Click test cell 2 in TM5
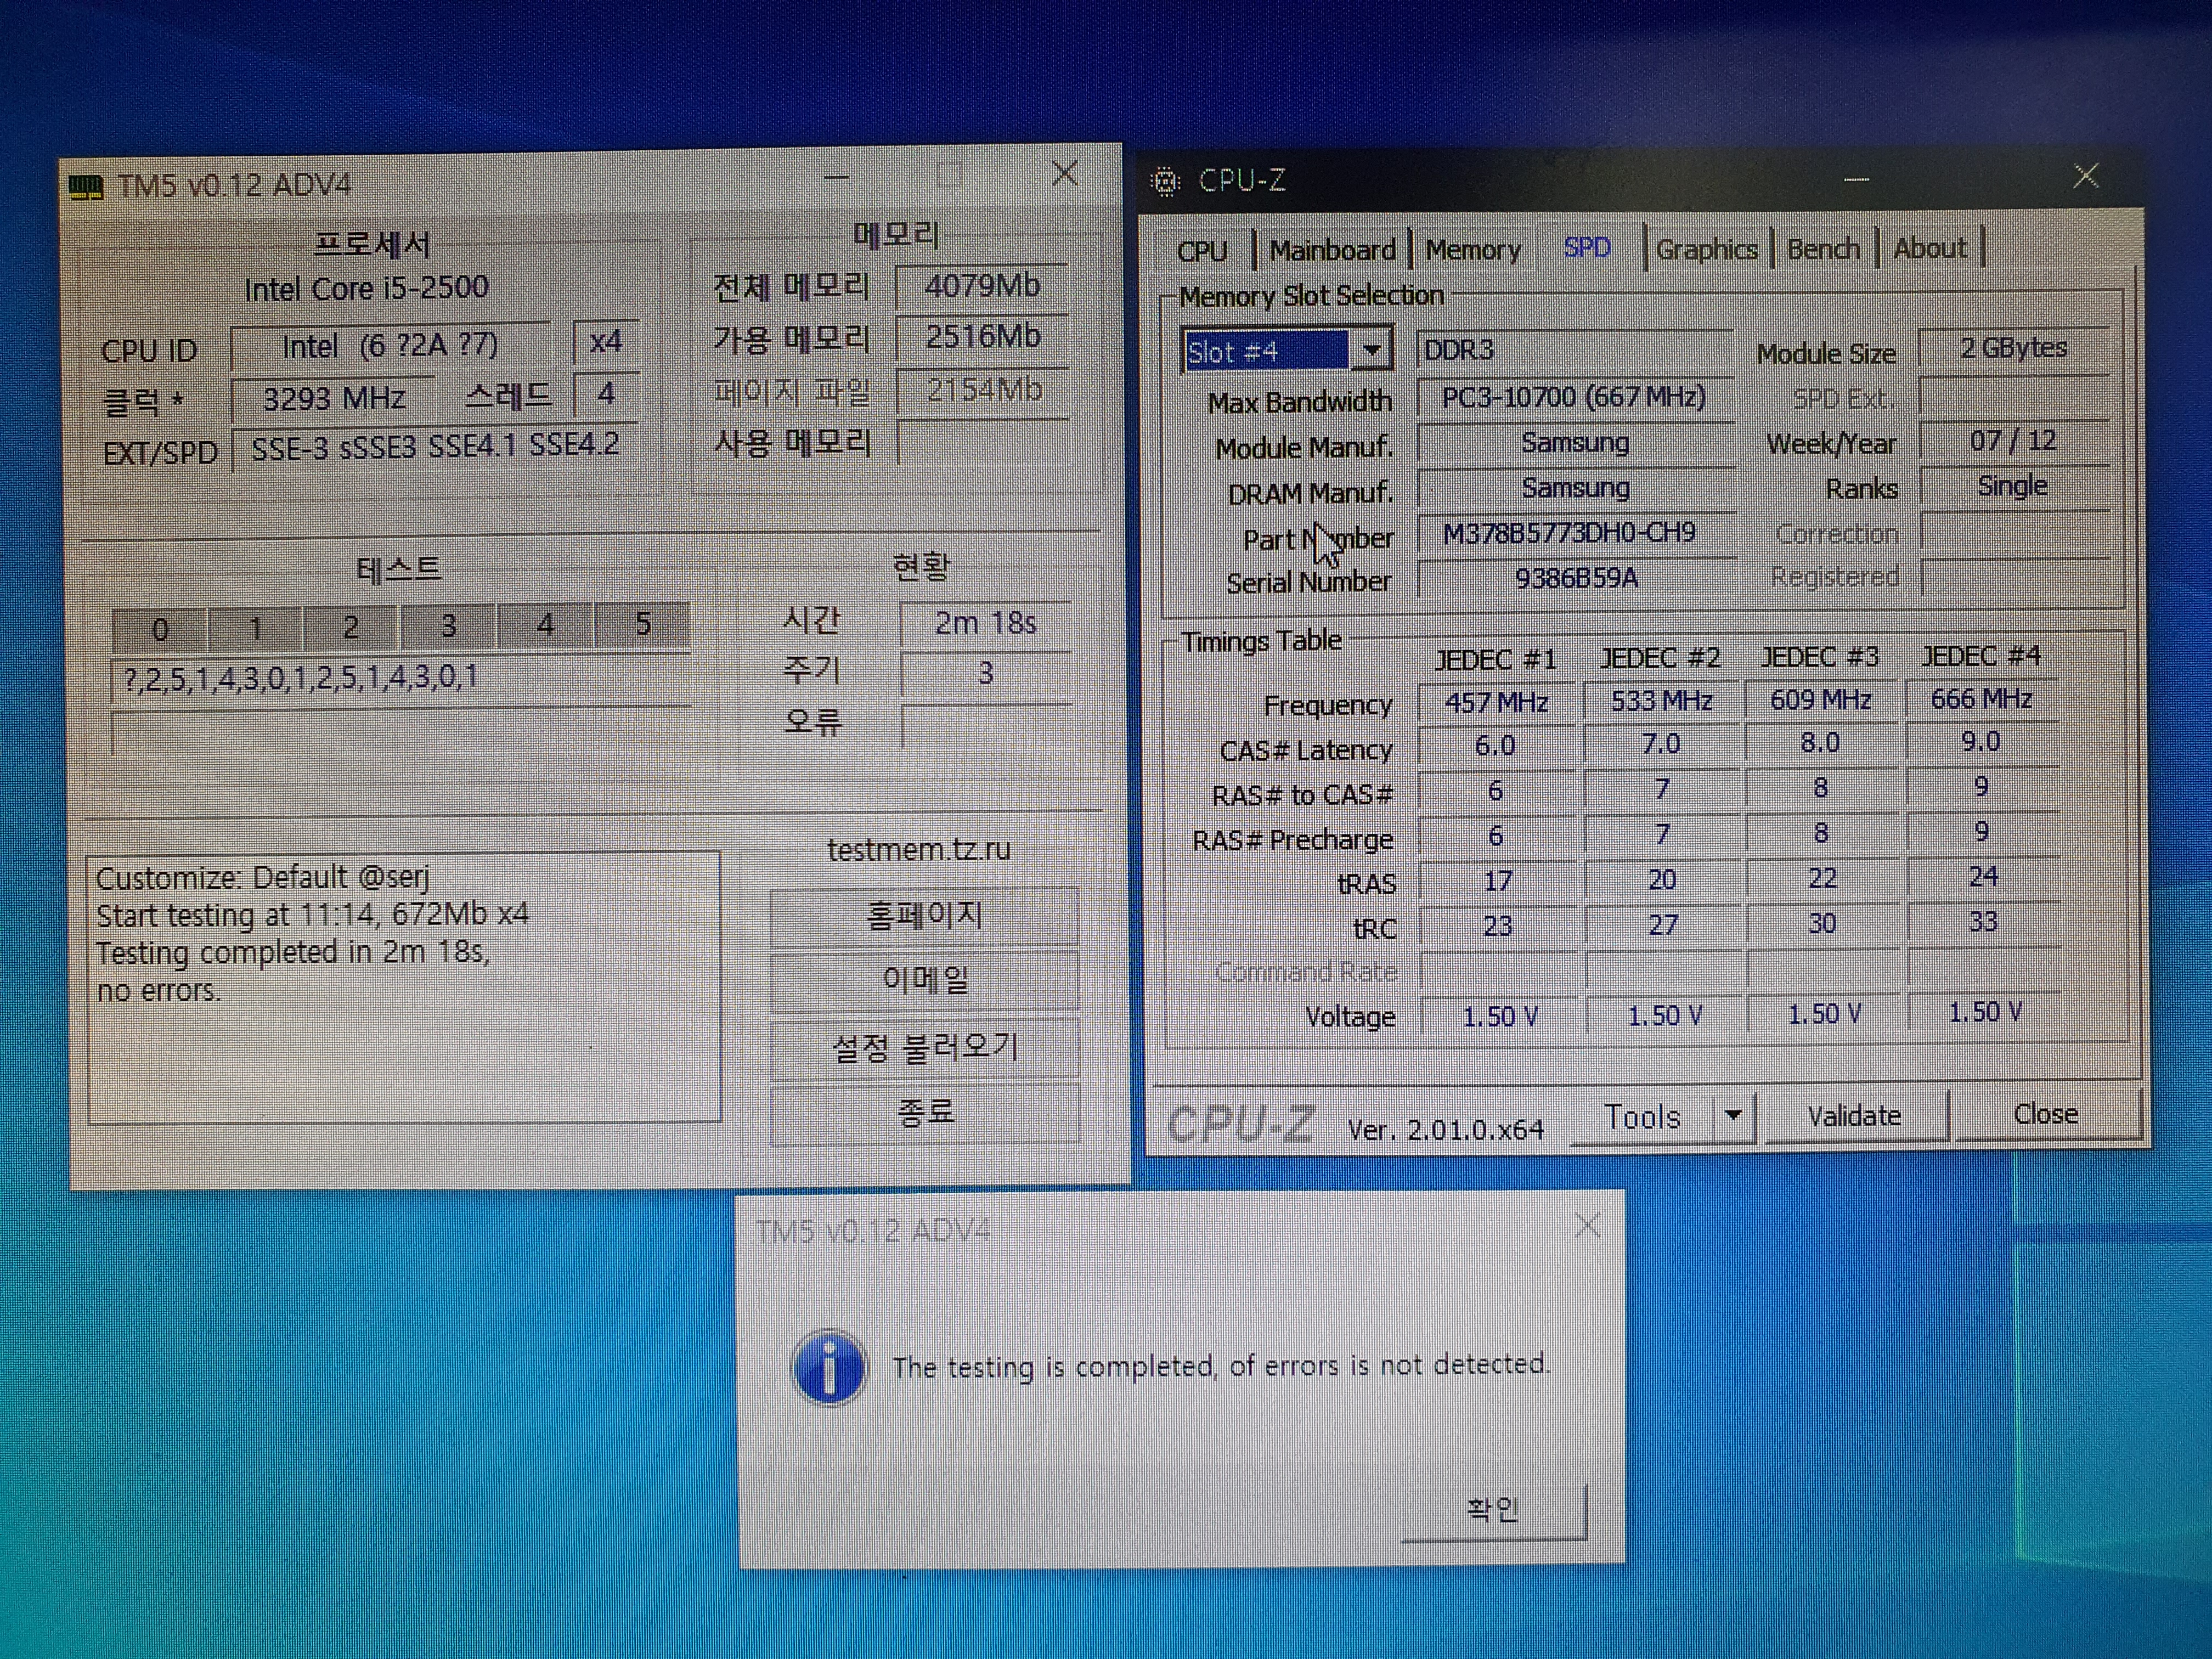The image size is (2212, 1659). [x=351, y=626]
